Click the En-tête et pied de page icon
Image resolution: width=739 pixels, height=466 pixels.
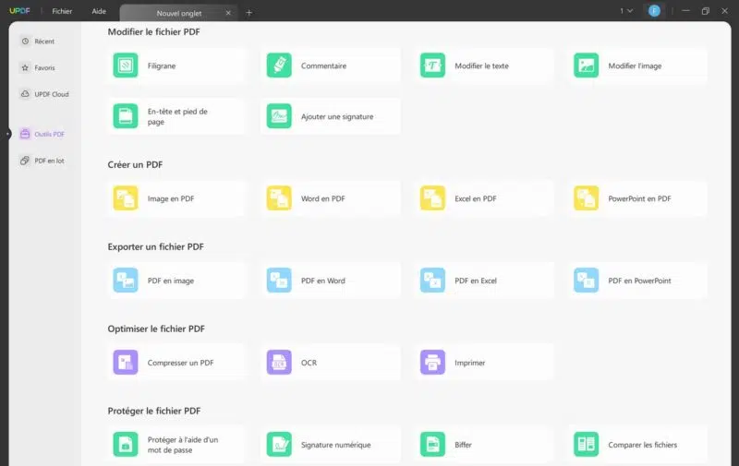pyautogui.click(x=126, y=116)
